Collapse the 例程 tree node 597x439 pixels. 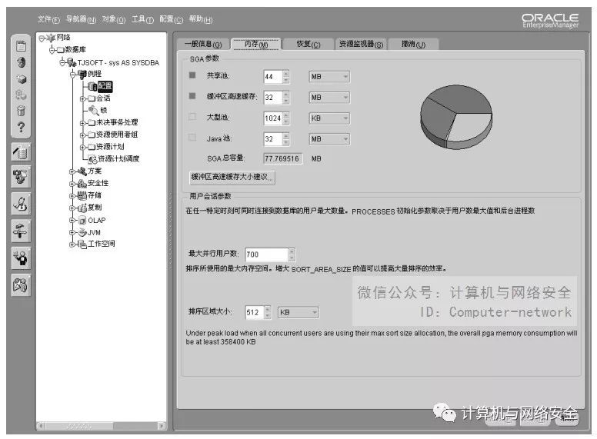coord(72,74)
